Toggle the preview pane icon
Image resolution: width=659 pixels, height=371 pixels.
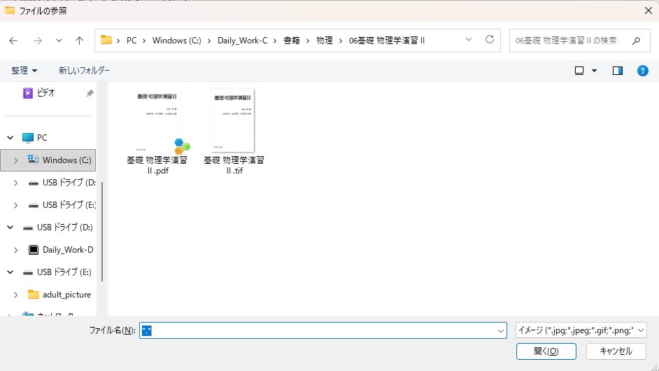617,71
